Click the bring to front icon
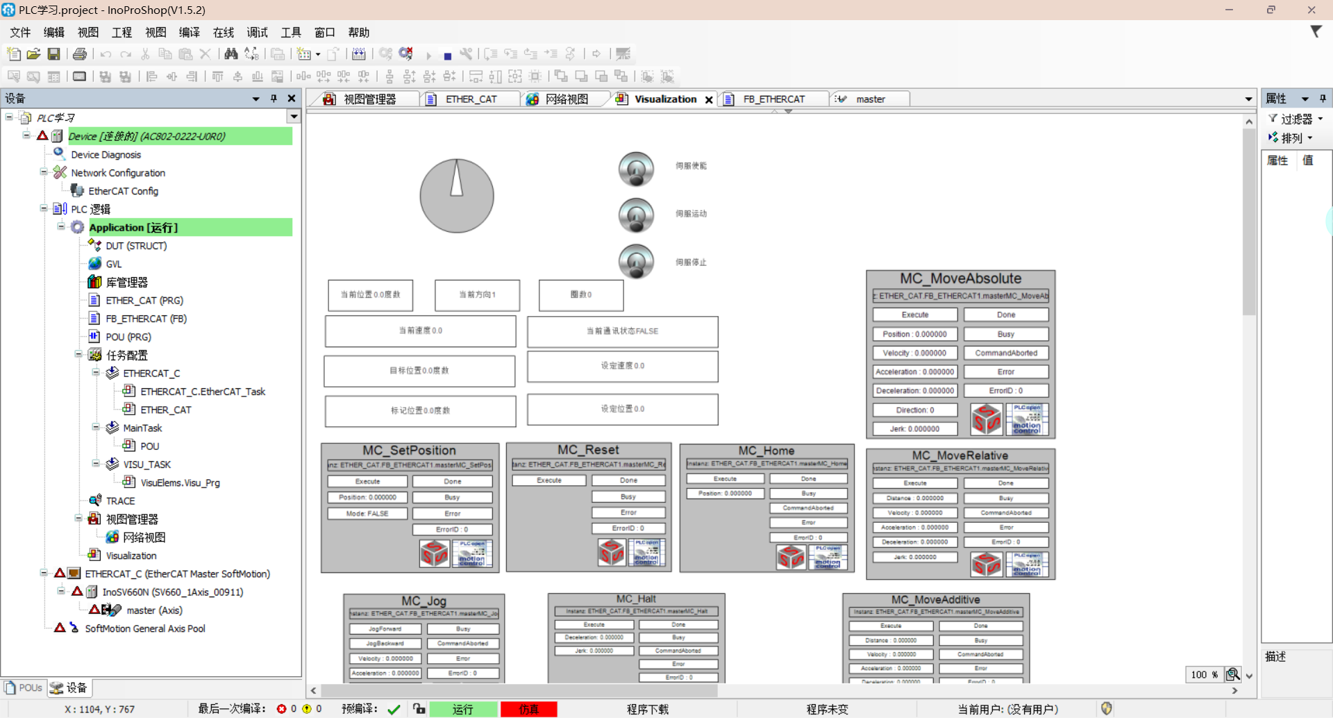Image resolution: width=1333 pixels, height=718 pixels. [561, 76]
